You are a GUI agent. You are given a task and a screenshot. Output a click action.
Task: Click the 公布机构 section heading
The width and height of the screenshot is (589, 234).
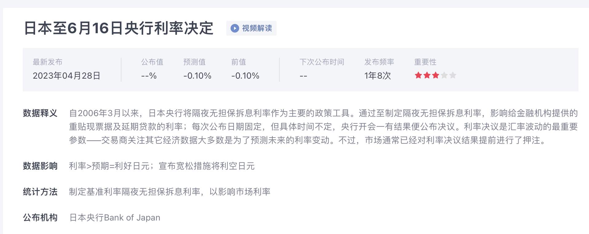click(40, 218)
